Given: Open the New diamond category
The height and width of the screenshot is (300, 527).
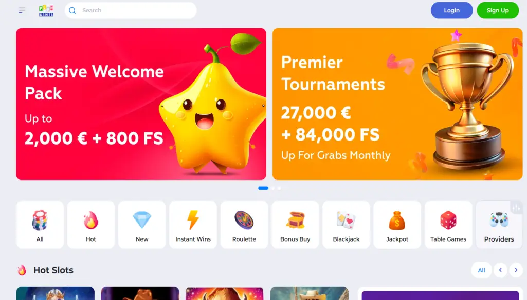Looking at the screenshot, I should (x=142, y=225).
